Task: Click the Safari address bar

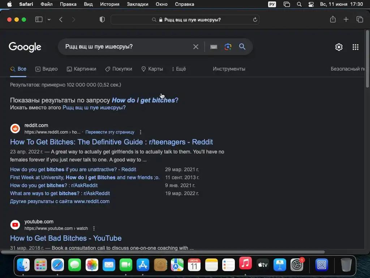Action: [185, 20]
